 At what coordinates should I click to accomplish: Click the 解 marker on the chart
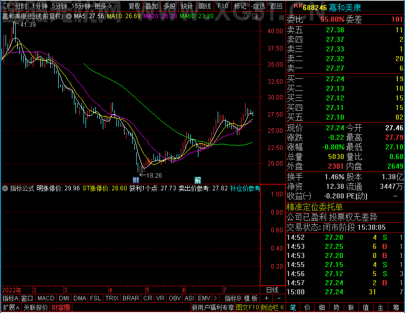197,180
